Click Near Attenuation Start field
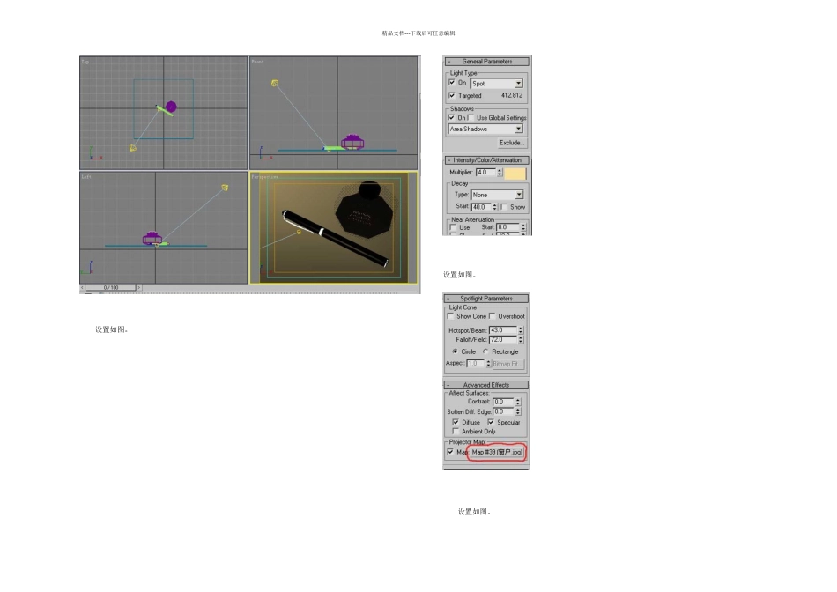837x592 pixels. (x=507, y=227)
